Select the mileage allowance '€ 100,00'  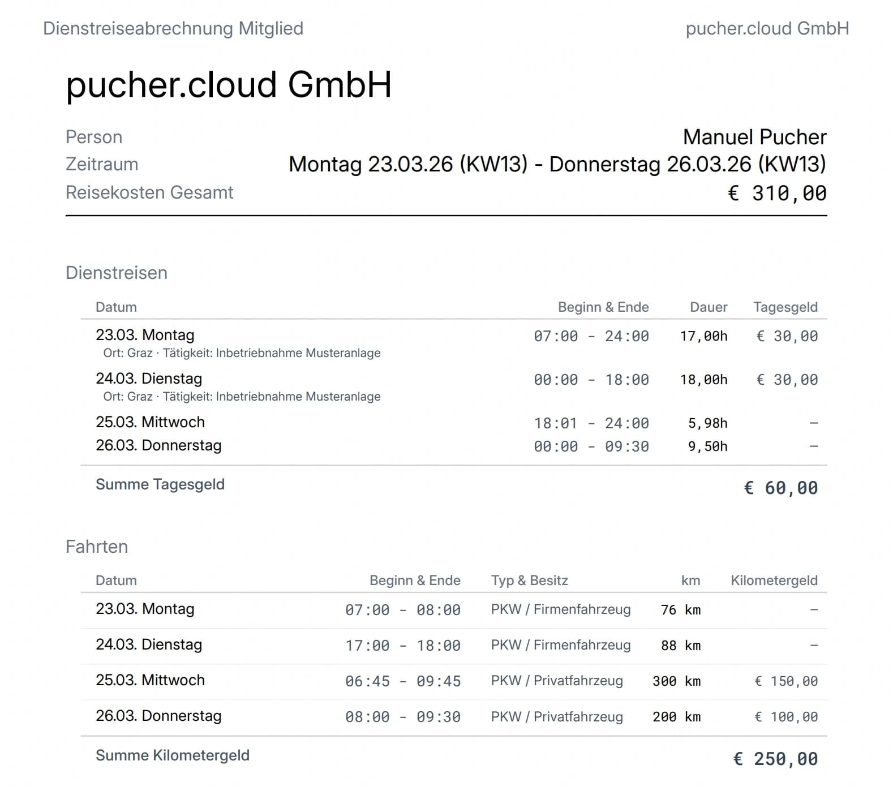pyautogui.click(x=786, y=717)
